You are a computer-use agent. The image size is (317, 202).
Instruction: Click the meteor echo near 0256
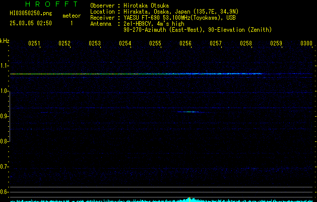tap(189, 112)
